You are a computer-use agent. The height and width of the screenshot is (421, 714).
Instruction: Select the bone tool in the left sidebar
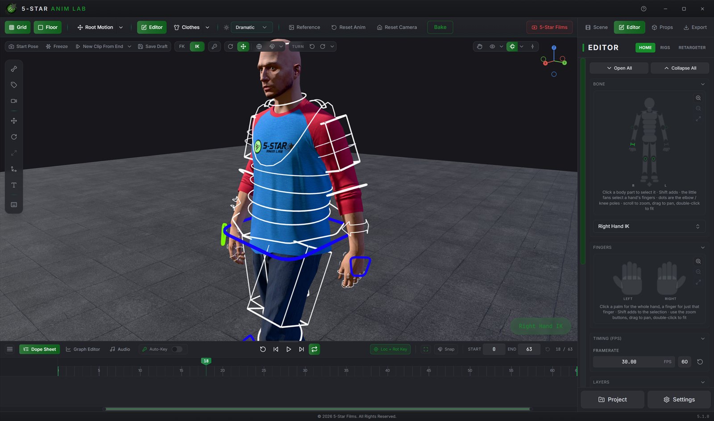coord(14,69)
